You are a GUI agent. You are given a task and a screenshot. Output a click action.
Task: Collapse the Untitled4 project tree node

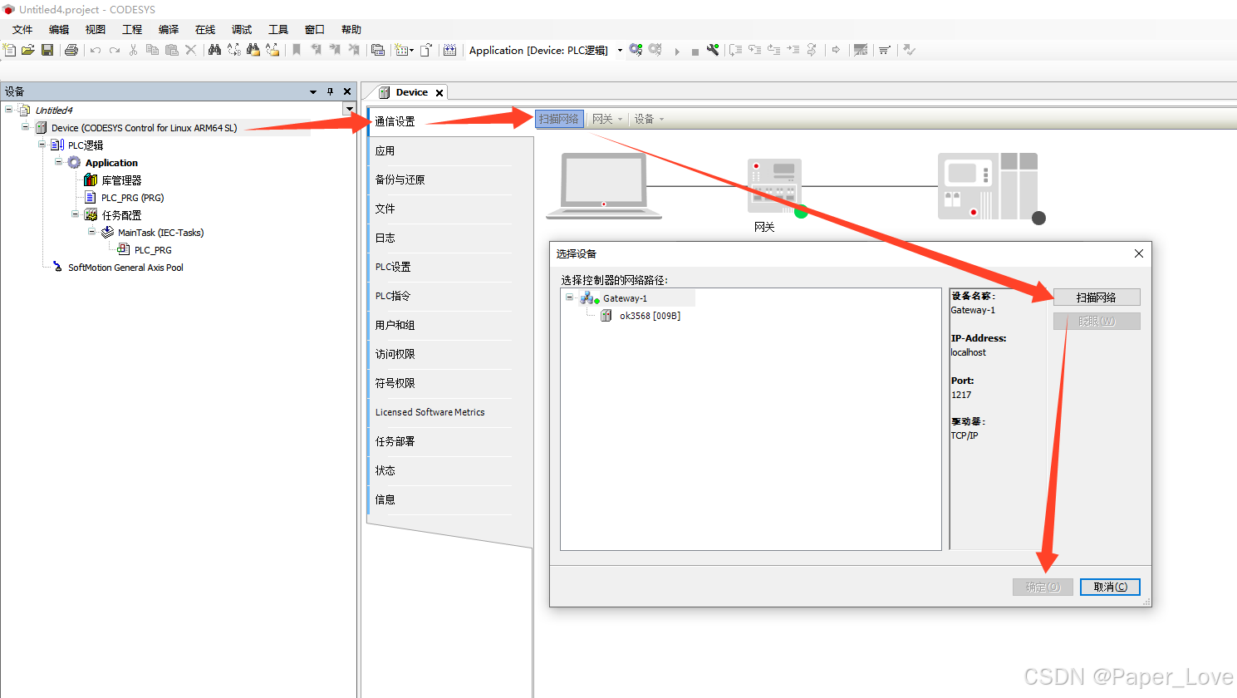point(9,110)
